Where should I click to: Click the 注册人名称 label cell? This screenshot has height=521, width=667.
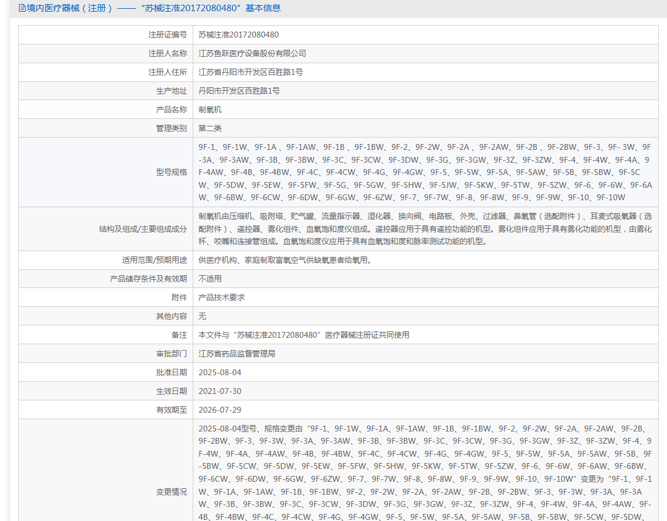point(105,54)
